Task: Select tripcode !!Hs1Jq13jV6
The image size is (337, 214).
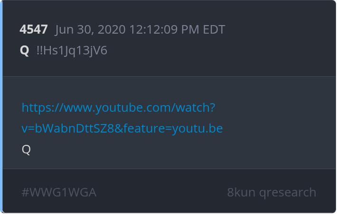Action: (72, 51)
